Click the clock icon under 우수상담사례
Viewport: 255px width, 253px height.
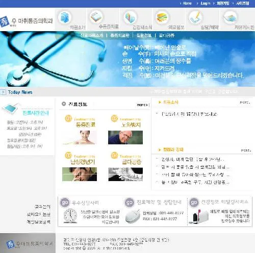tap(70, 216)
